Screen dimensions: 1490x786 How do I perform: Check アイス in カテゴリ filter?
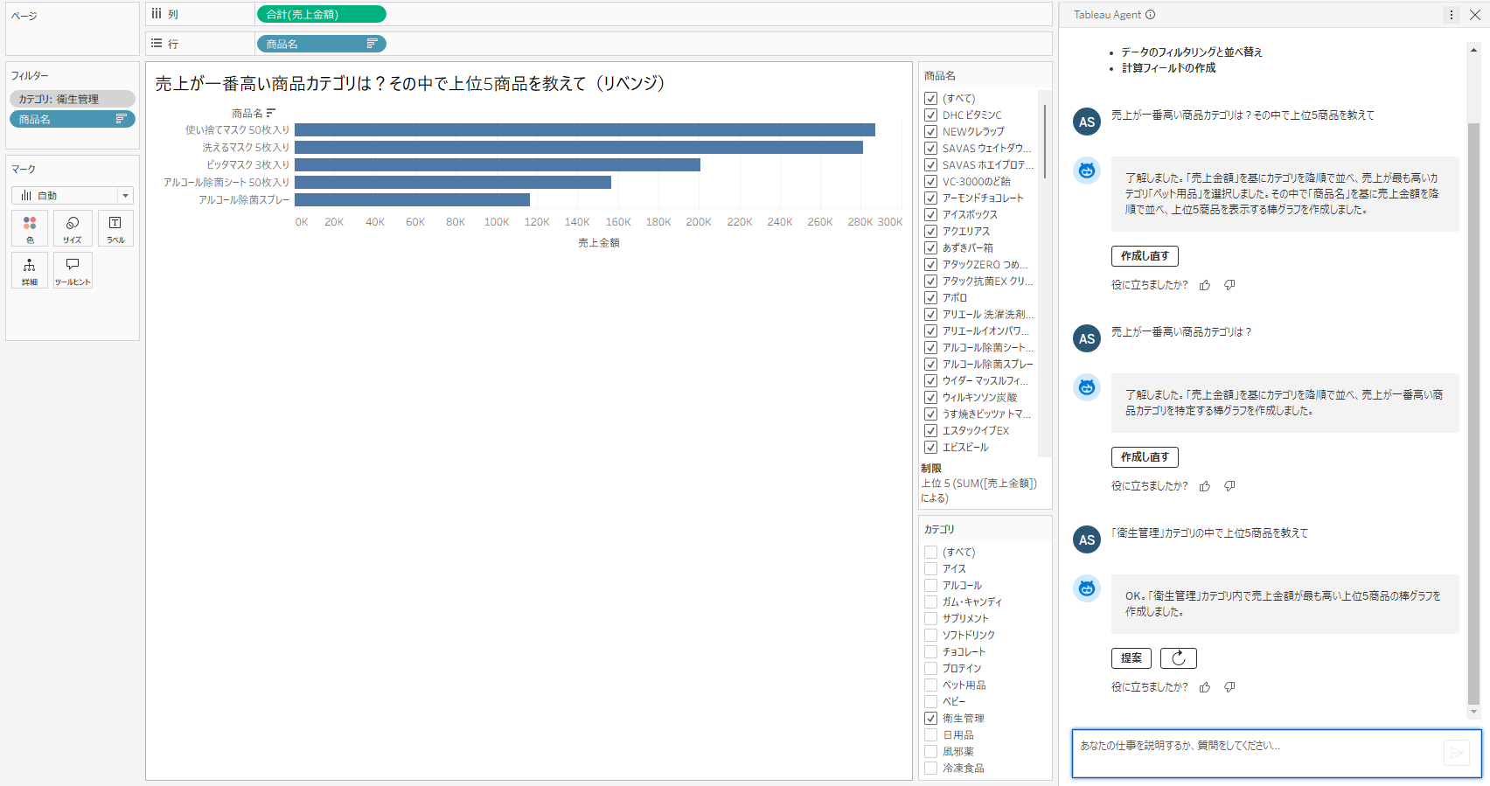931,569
